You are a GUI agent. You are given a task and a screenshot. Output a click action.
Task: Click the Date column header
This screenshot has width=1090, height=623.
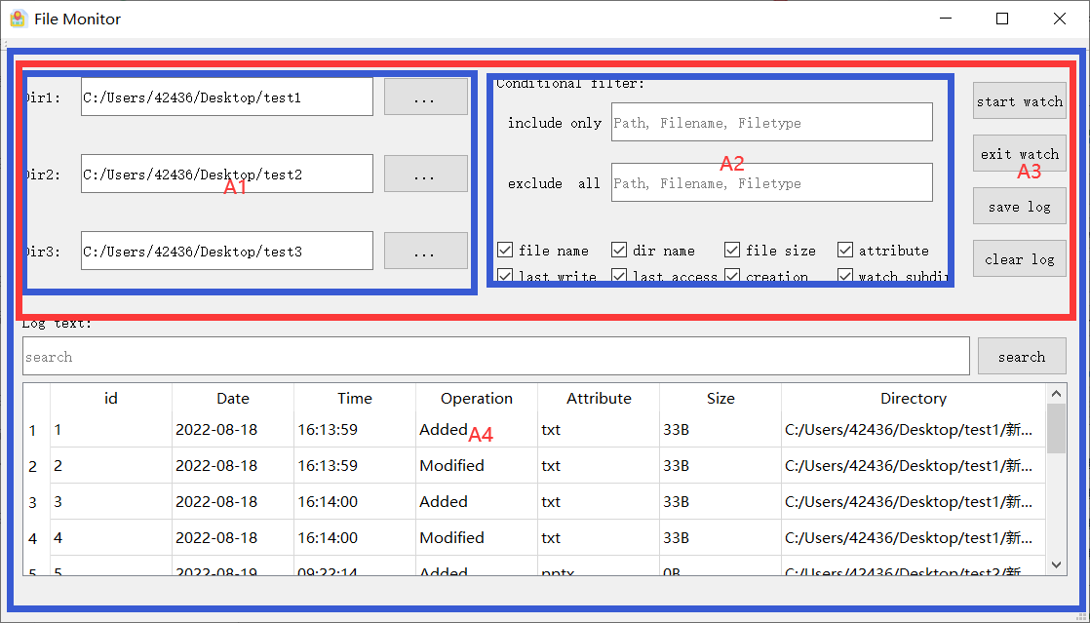233,399
